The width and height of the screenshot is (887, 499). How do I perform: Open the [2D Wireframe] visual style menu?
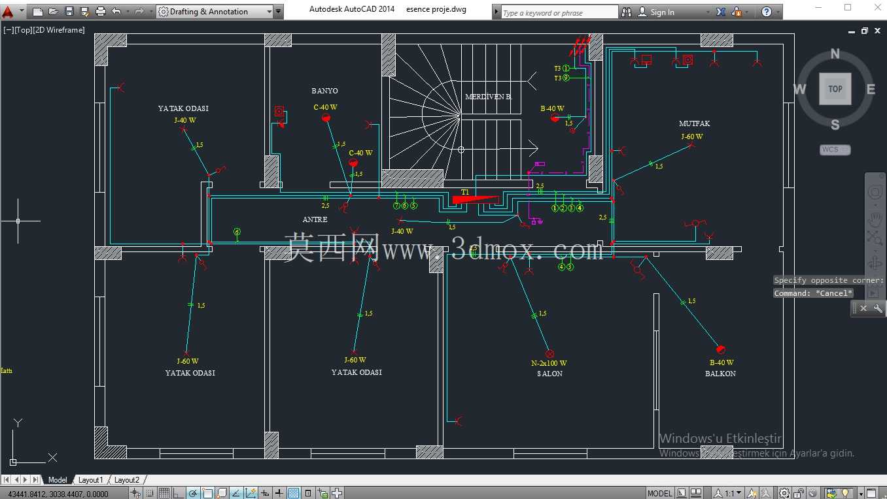coord(59,30)
